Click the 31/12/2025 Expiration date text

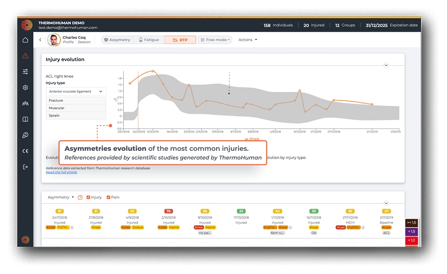point(392,25)
